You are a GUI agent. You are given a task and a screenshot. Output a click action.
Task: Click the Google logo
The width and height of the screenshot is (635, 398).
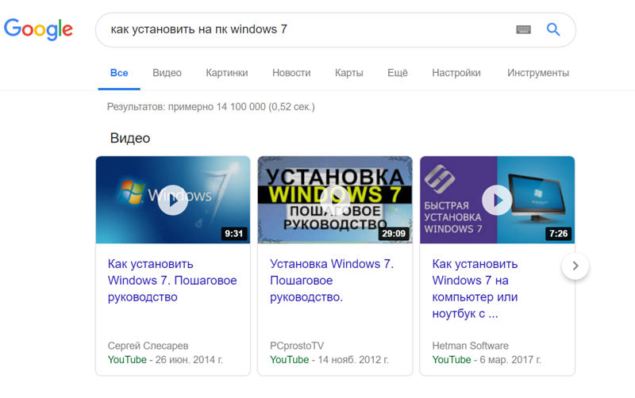(x=38, y=29)
